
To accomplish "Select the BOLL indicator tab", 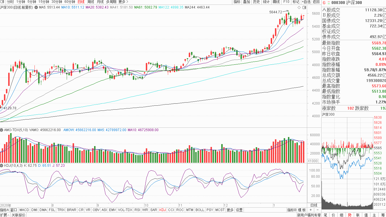I will pos(200,210).
